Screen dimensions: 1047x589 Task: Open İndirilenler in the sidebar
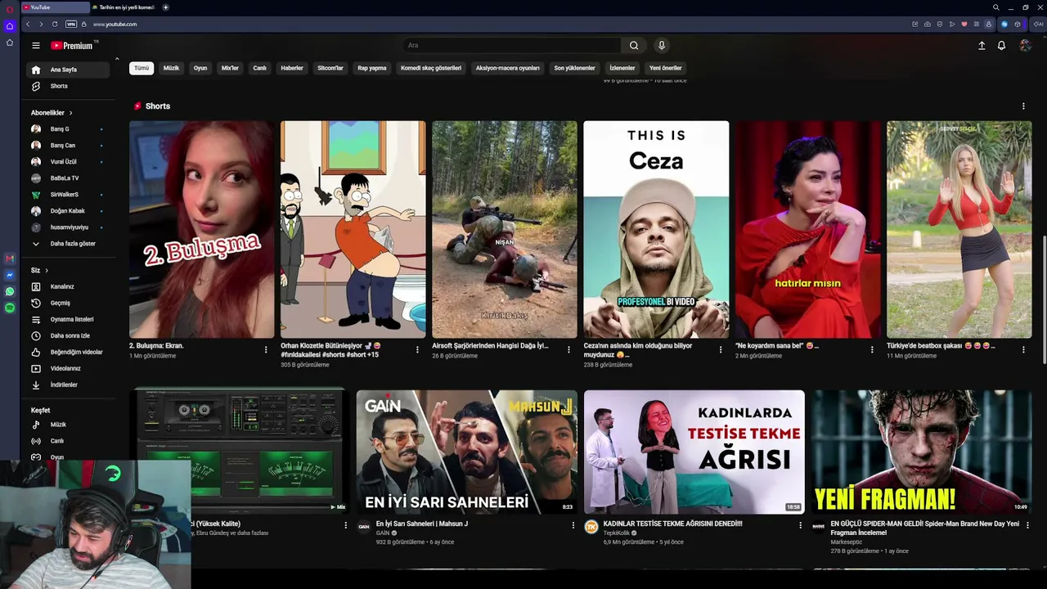(x=68, y=384)
